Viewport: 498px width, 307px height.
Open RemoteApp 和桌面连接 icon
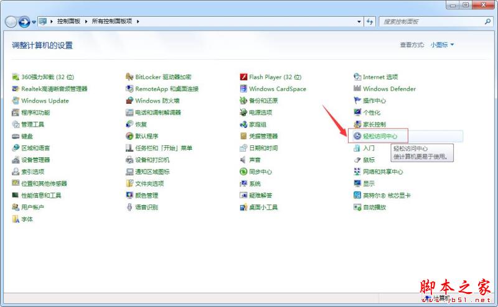coord(129,89)
